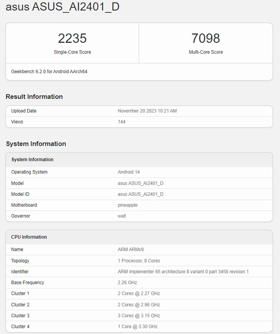The width and height of the screenshot is (280, 334).
Task: Select the governor value walt
Action: point(122,216)
